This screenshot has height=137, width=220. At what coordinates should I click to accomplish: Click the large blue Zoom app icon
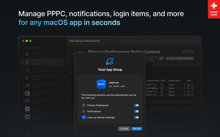click(x=101, y=84)
